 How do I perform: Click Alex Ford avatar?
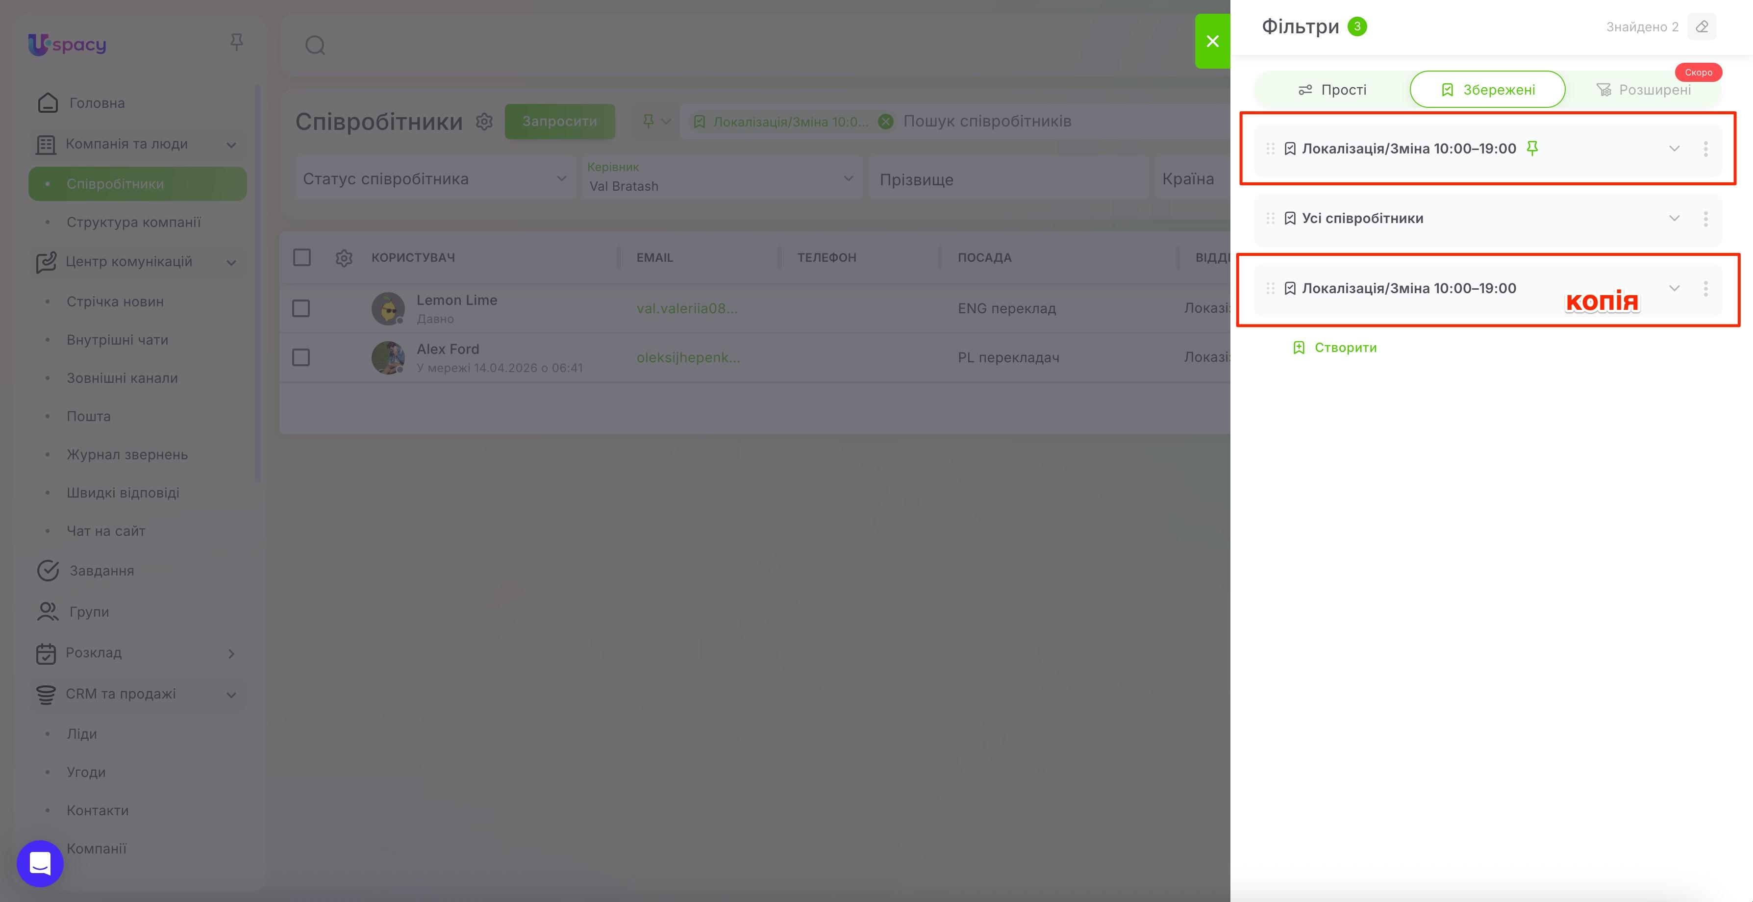388,358
